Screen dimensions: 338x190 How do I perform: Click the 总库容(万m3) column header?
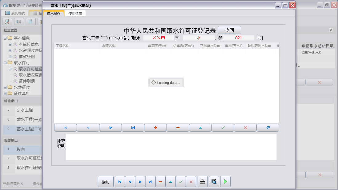point(184,46)
